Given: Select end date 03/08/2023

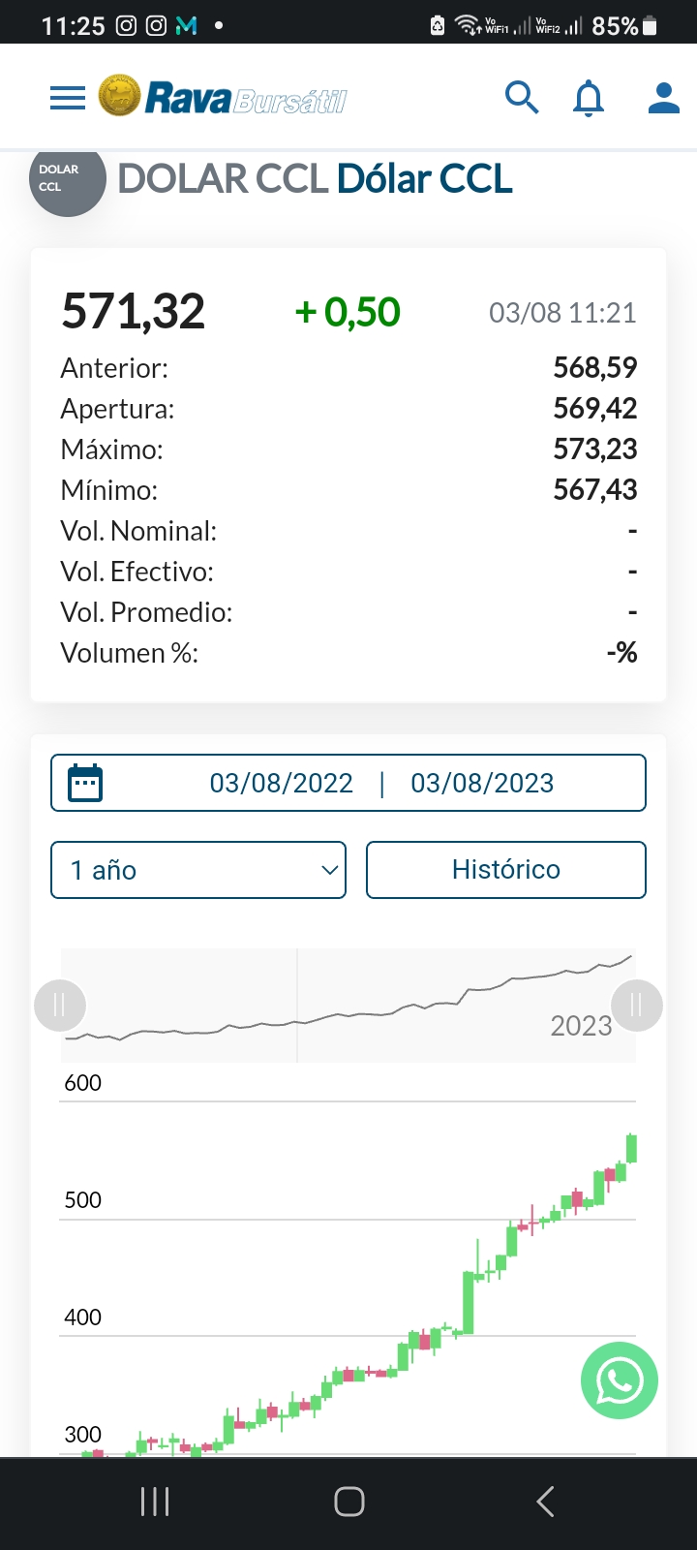Looking at the screenshot, I should (482, 783).
